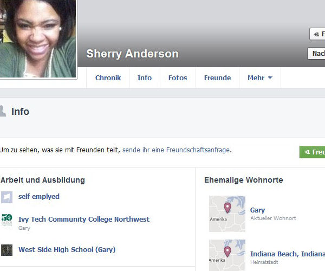The height and width of the screenshot is (271, 325).
Task: Click the map pin on Indiana Beach map
Action: click(227, 251)
